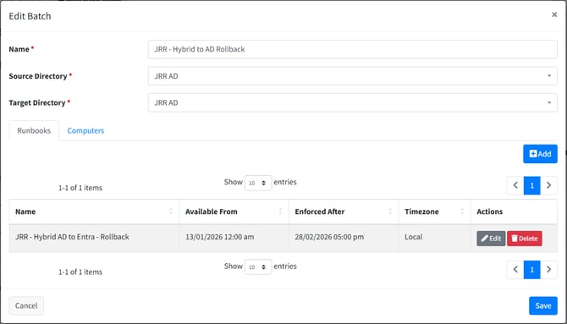
Task: Delete the JRR Hybrid AD to Entra runbook
Action: coord(525,239)
